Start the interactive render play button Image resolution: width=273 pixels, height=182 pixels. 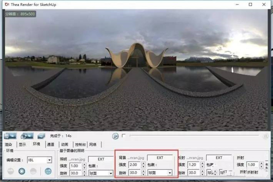115,136
